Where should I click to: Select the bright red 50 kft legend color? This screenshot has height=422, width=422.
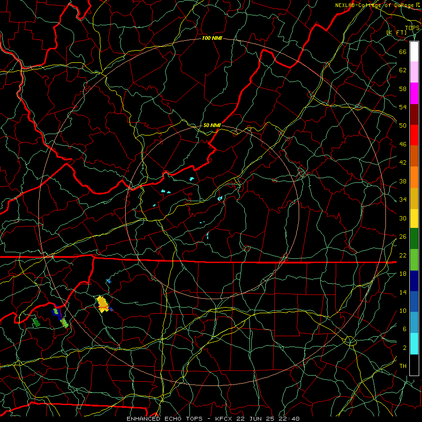click(414, 135)
